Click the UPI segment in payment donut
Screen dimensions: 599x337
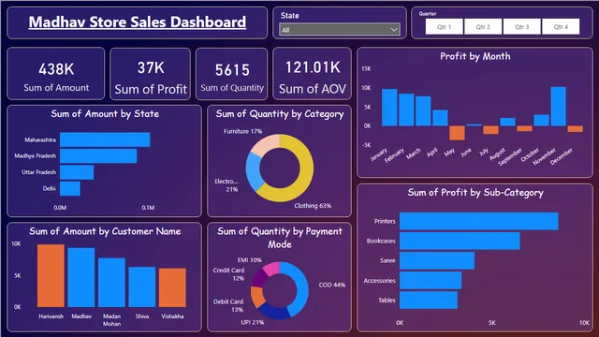click(x=275, y=313)
